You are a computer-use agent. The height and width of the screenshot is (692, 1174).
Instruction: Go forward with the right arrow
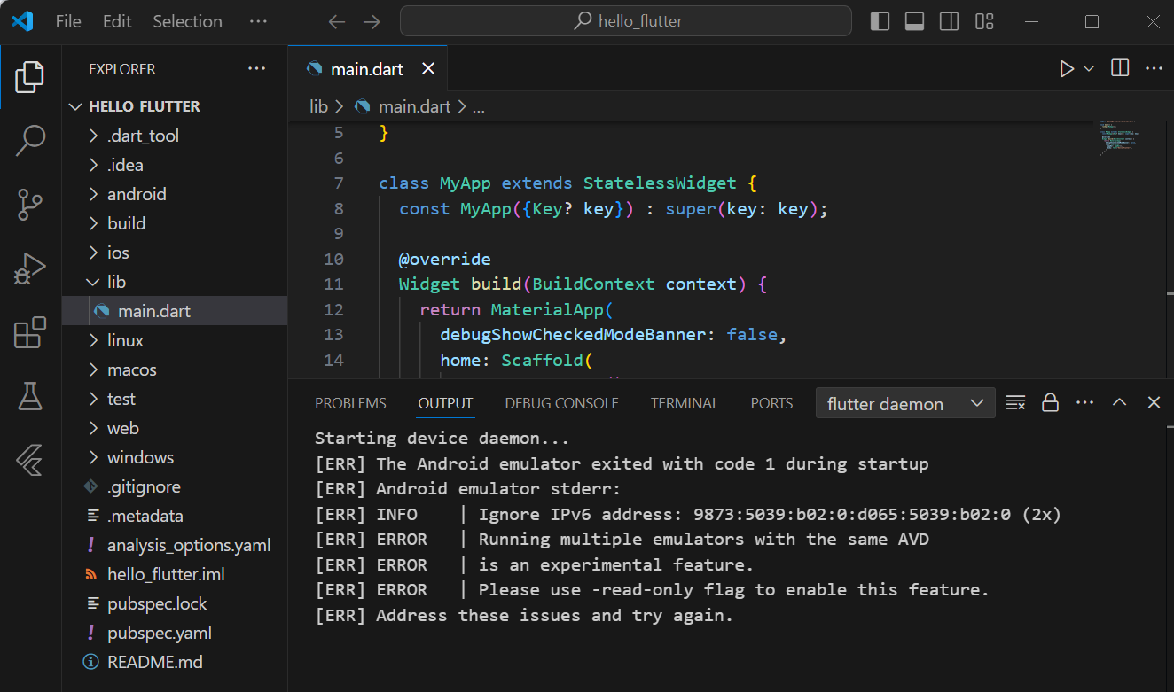[372, 22]
